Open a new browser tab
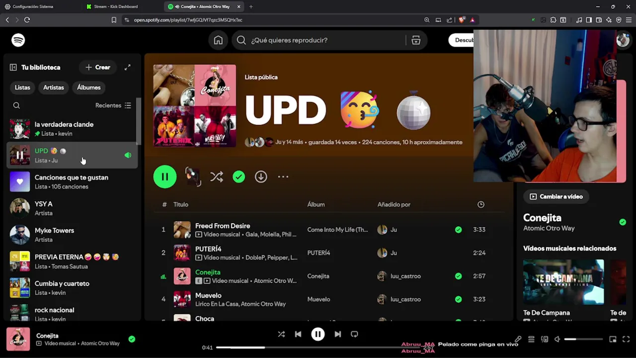636x358 pixels. [251, 6]
